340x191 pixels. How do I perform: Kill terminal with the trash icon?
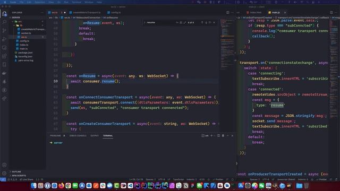223,136
